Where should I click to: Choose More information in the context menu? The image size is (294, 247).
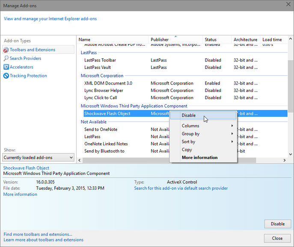click(x=203, y=158)
